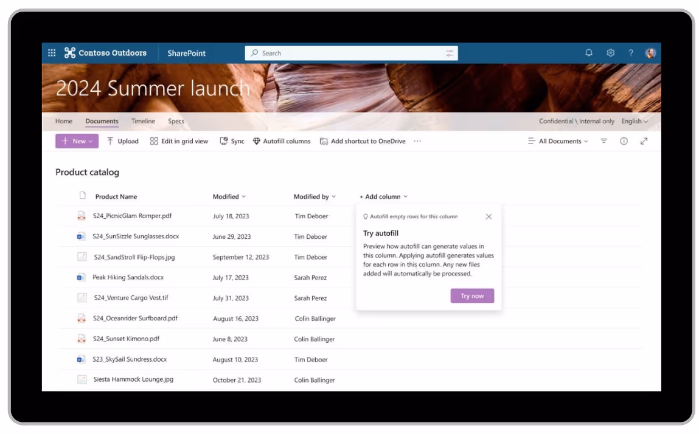Sort by the Product Name column header
The height and width of the screenshot is (434, 699).
click(x=116, y=196)
